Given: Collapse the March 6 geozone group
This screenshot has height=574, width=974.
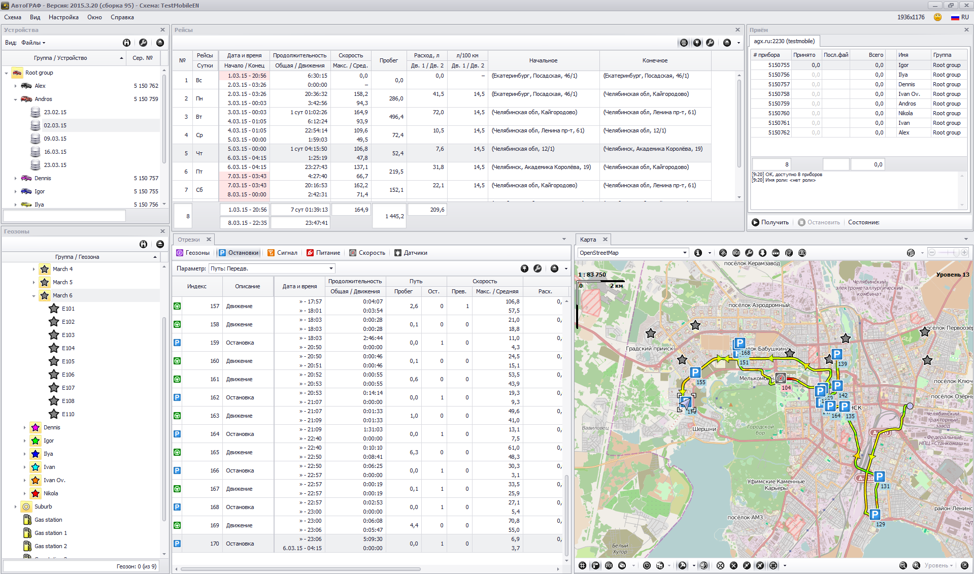Looking at the screenshot, I should tap(34, 295).
